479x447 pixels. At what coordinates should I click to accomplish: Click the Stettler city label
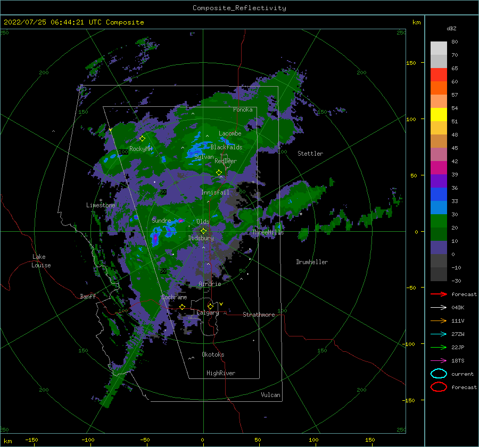310,154
